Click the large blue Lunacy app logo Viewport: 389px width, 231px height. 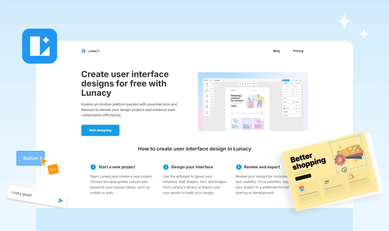click(40, 46)
